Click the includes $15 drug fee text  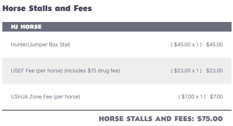coord(92,71)
